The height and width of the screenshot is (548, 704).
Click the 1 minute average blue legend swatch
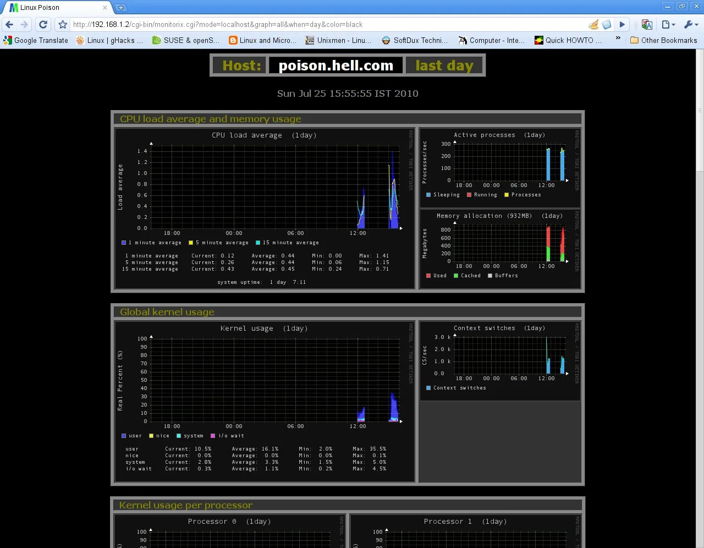[x=124, y=243]
